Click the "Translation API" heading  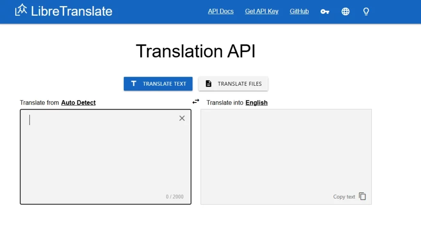(195, 51)
